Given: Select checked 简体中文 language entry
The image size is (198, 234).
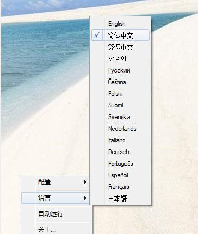Looking at the screenshot, I should 121,35.
